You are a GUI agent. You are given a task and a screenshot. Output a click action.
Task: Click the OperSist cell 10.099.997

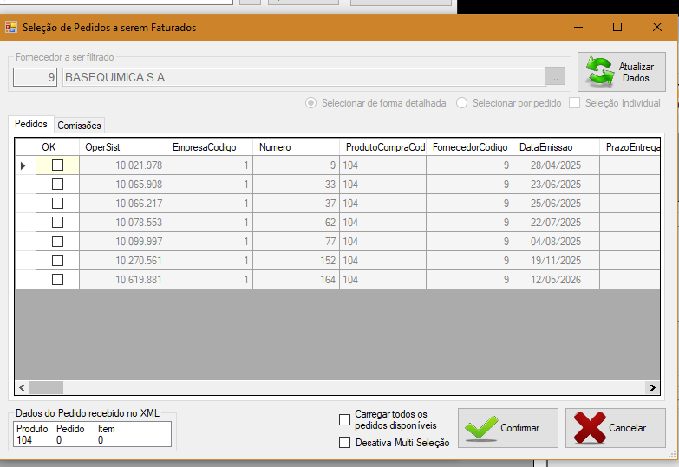(x=122, y=242)
